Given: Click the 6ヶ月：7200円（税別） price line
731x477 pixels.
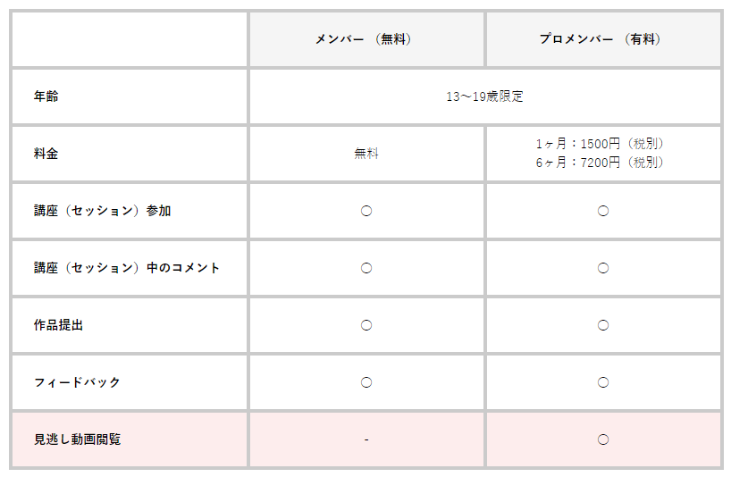Looking at the screenshot, I should (603, 163).
